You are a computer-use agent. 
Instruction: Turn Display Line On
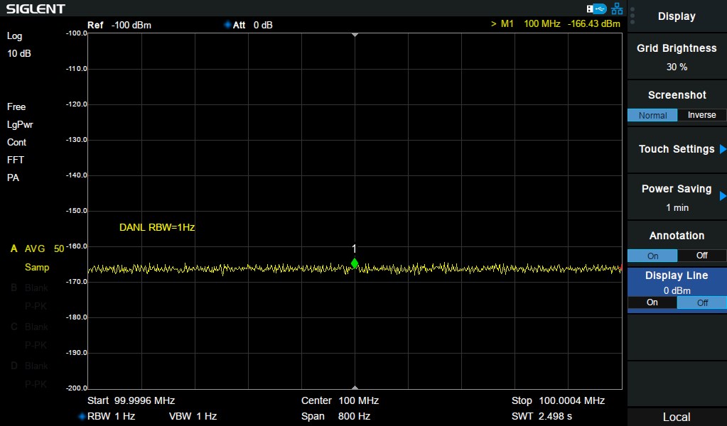[x=652, y=302]
